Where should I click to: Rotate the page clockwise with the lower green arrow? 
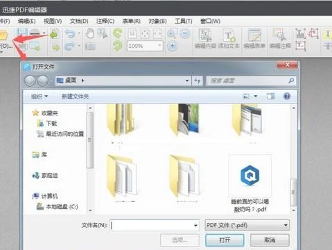(118, 46)
